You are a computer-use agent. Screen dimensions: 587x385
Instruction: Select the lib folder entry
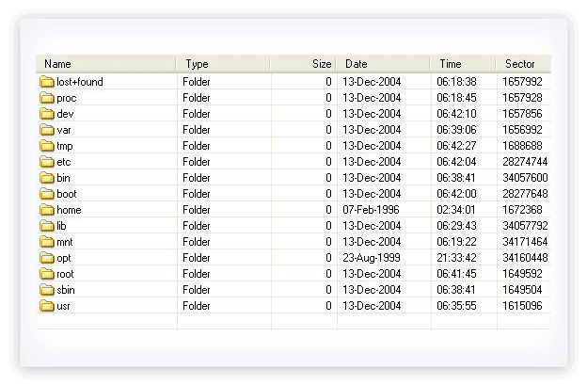tap(61, 226)
